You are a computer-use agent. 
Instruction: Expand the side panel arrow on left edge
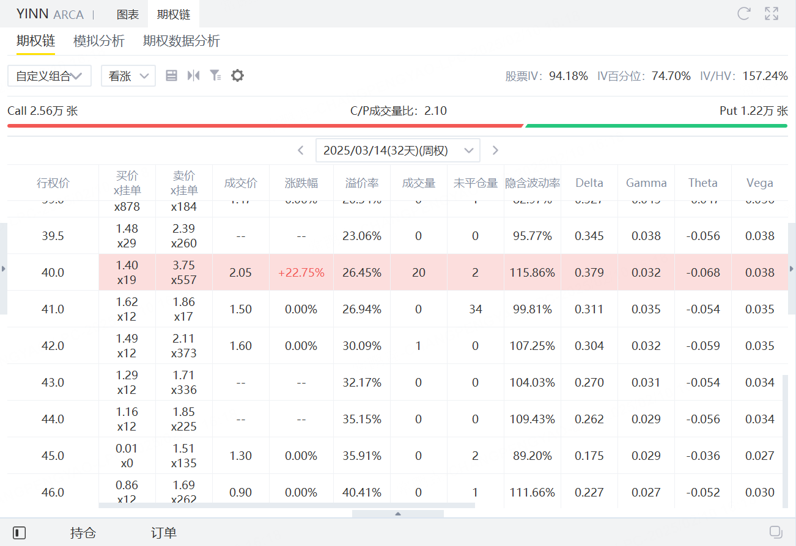tap(4, 269)
